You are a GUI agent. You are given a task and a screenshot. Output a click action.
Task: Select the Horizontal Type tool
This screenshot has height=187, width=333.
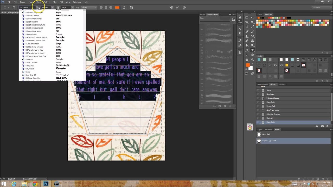[x=252, y=50]
